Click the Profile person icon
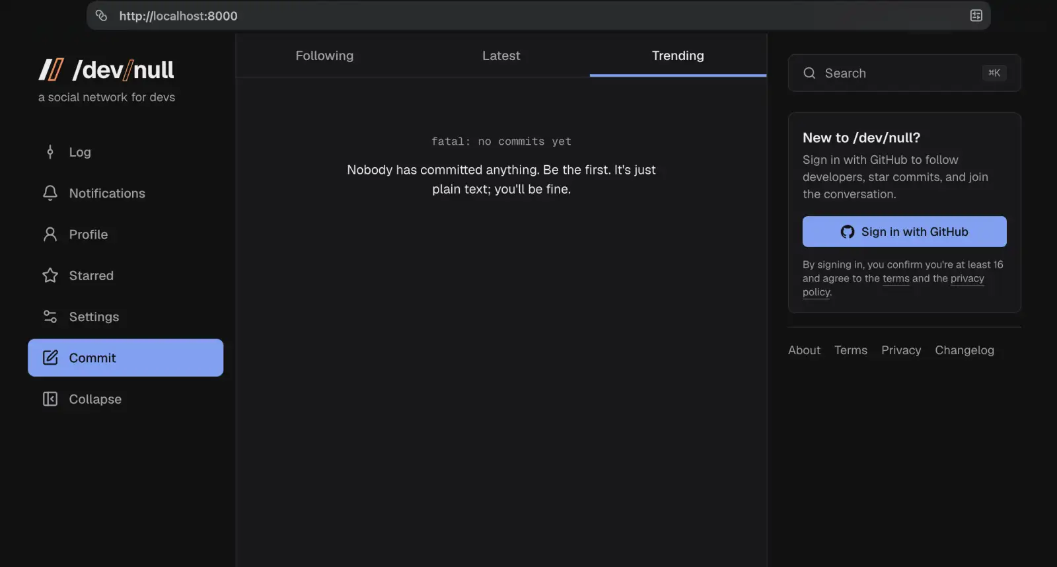This screenshot has width=1057, height=567. (x=50, y=235)
